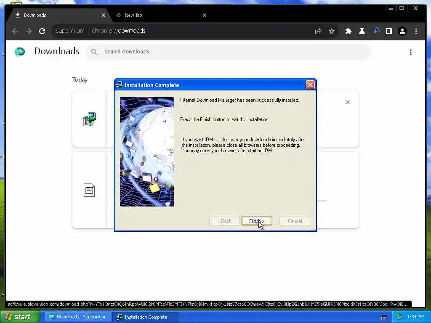Open the flask experiments icon
The image size is (431, 323).
[362, 31]
